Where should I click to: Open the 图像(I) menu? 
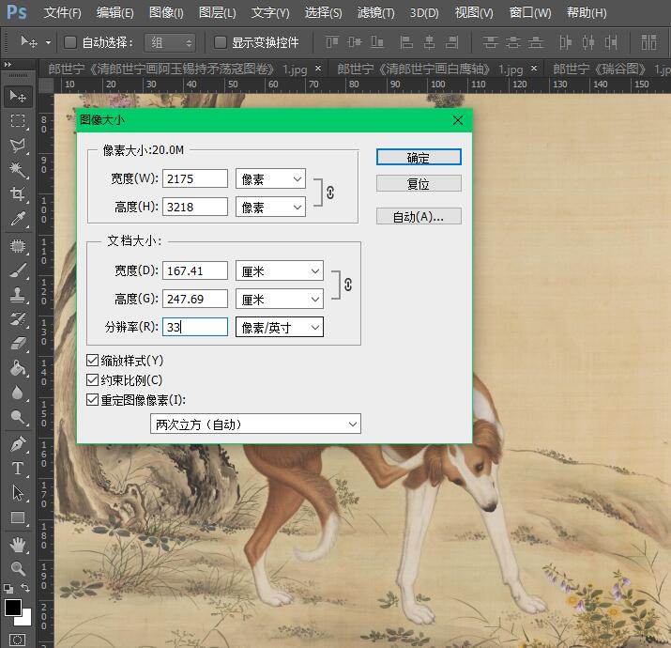click(x=166, y=13)
